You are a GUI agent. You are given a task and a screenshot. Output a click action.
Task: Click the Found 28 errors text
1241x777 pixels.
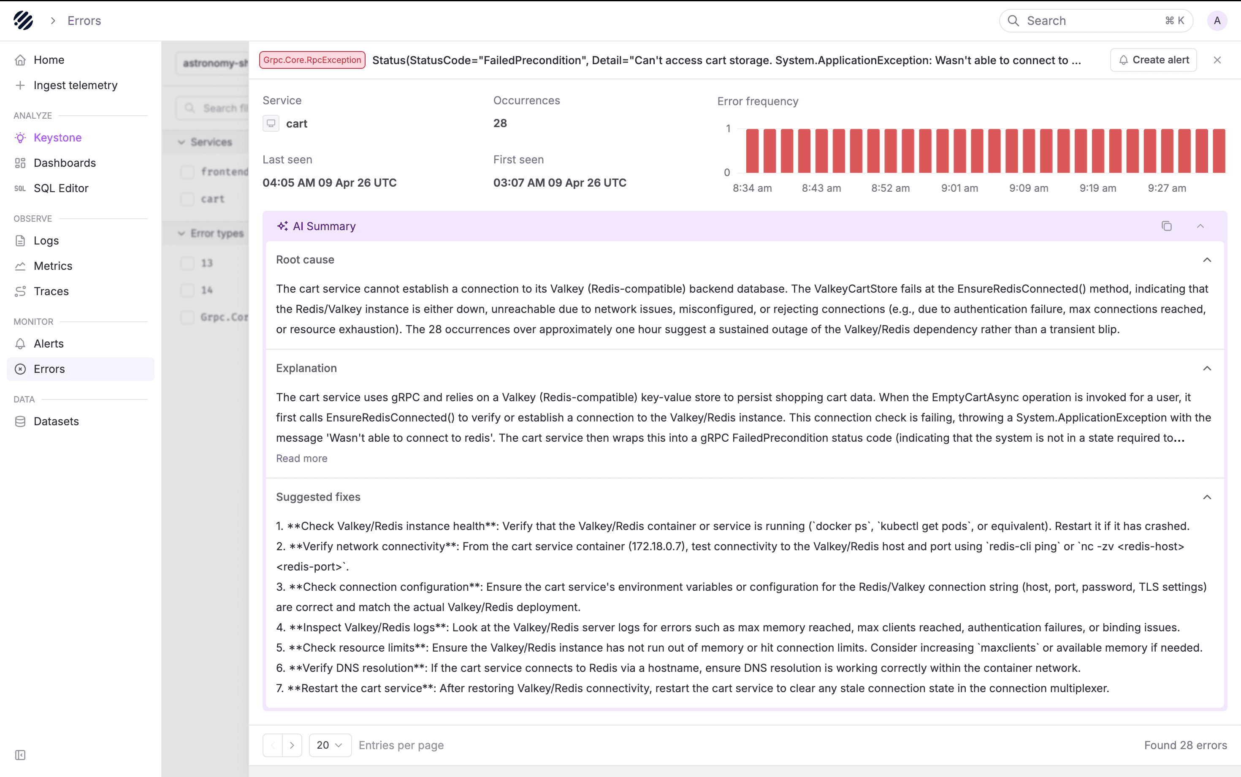point(1186,745)
